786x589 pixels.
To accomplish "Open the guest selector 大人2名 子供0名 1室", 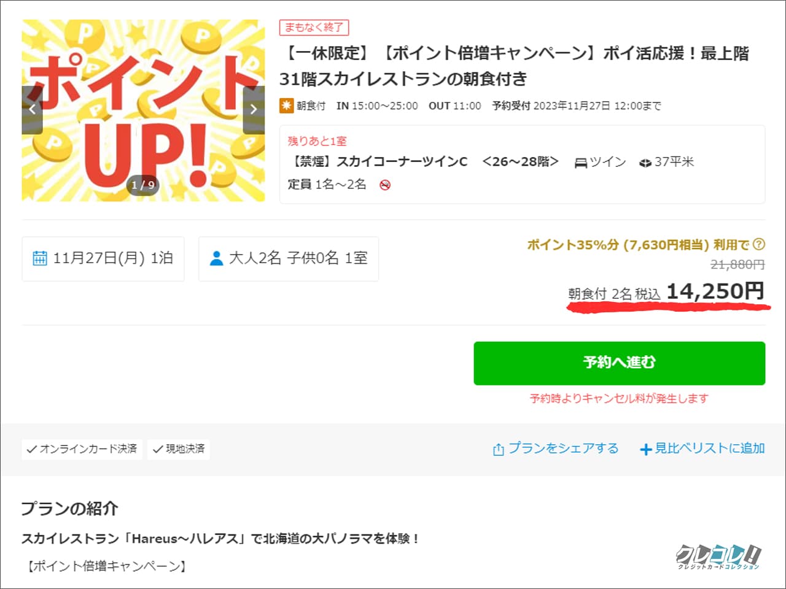I will [x=288, y=258].
